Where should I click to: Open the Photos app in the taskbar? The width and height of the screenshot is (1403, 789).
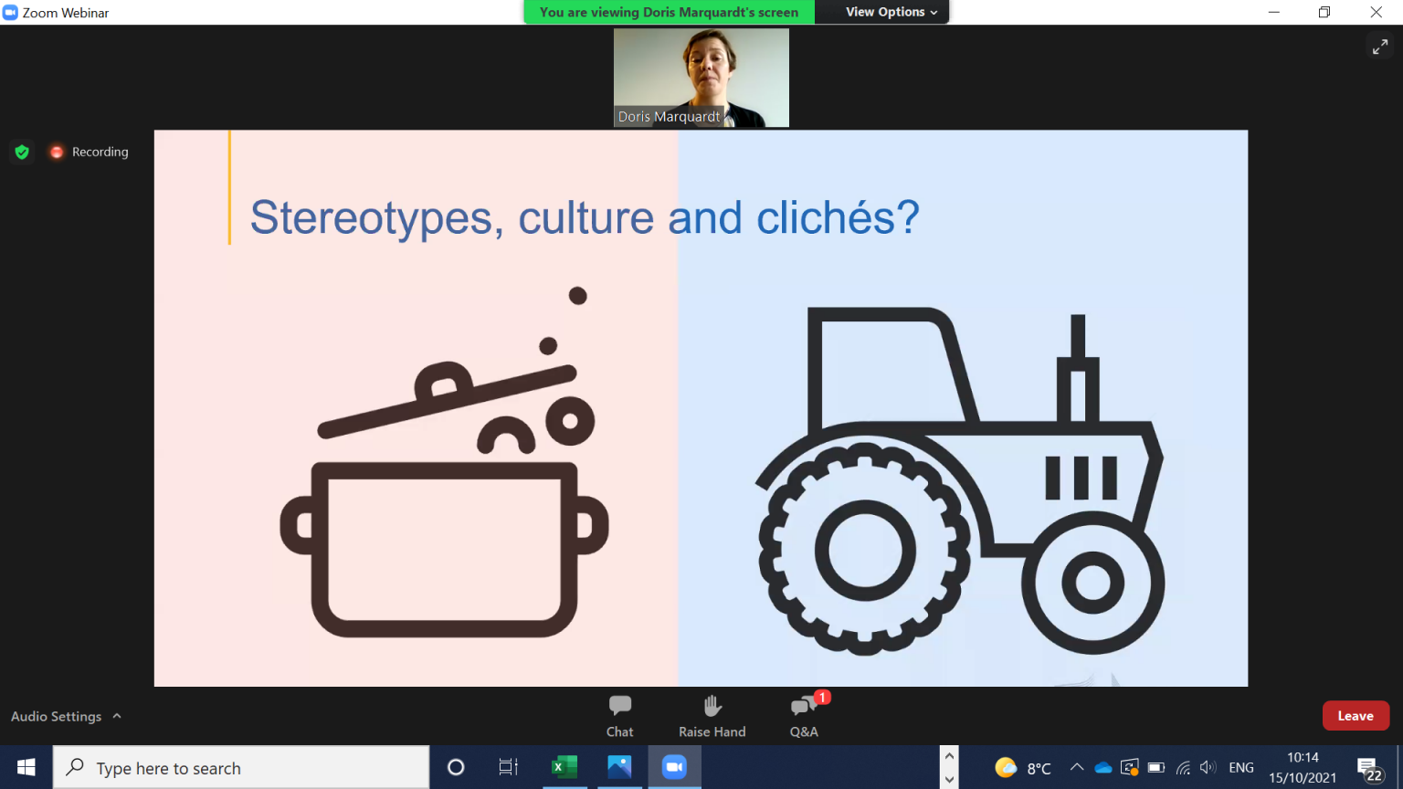click(619, 767)
